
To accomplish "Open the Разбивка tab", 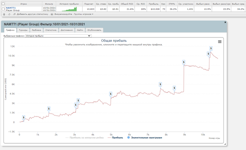I will [36, 30].
